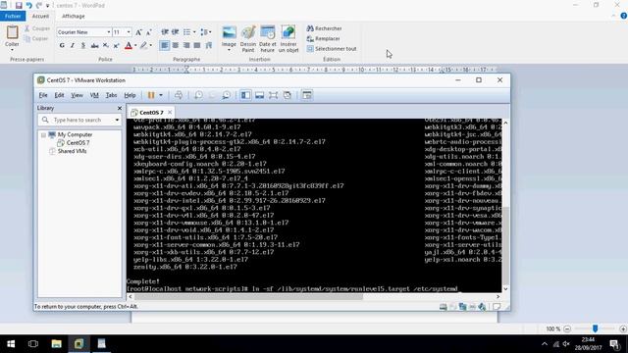Viewport: 628px width, 353px height.
Task: Click the Redo icon in WordPad
Action: click(x=39, y=5)
